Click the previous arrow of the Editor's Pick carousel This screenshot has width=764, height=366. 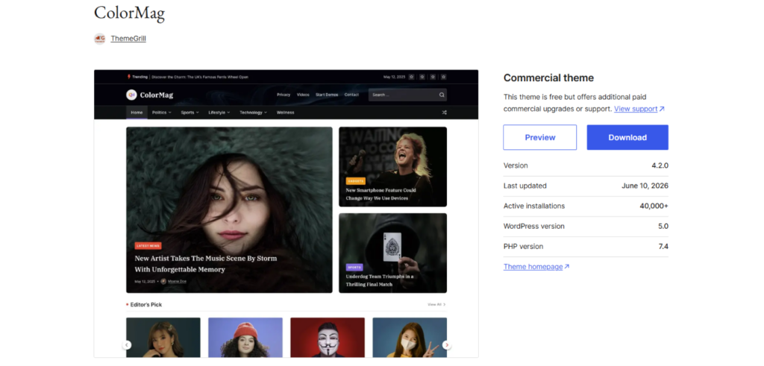127,345
